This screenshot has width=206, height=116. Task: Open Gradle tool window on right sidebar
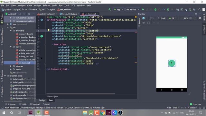point(204,17)
